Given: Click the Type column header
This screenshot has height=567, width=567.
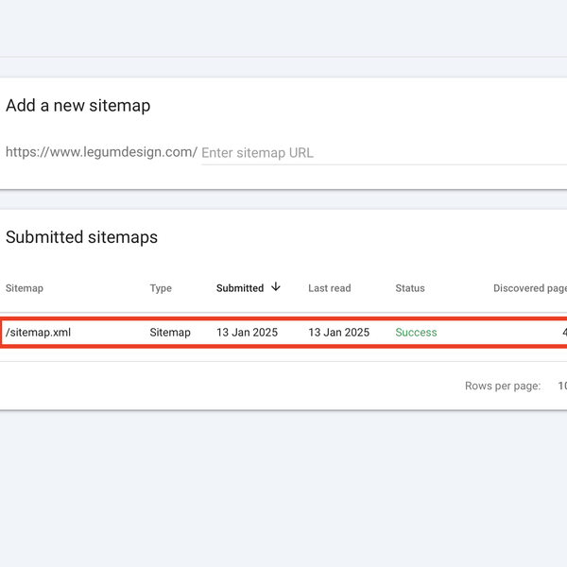Looking at the screenshot, I should [161, 288].
